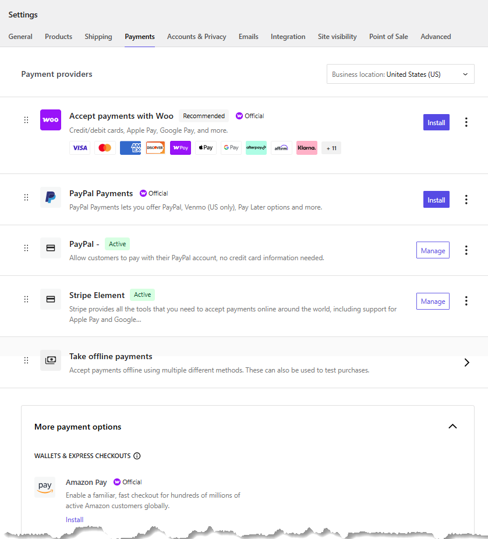Image resolution: width=488 pixels, height=539 pixels.
Task: Select the Payments tab
Action: (x=140, y=37)
